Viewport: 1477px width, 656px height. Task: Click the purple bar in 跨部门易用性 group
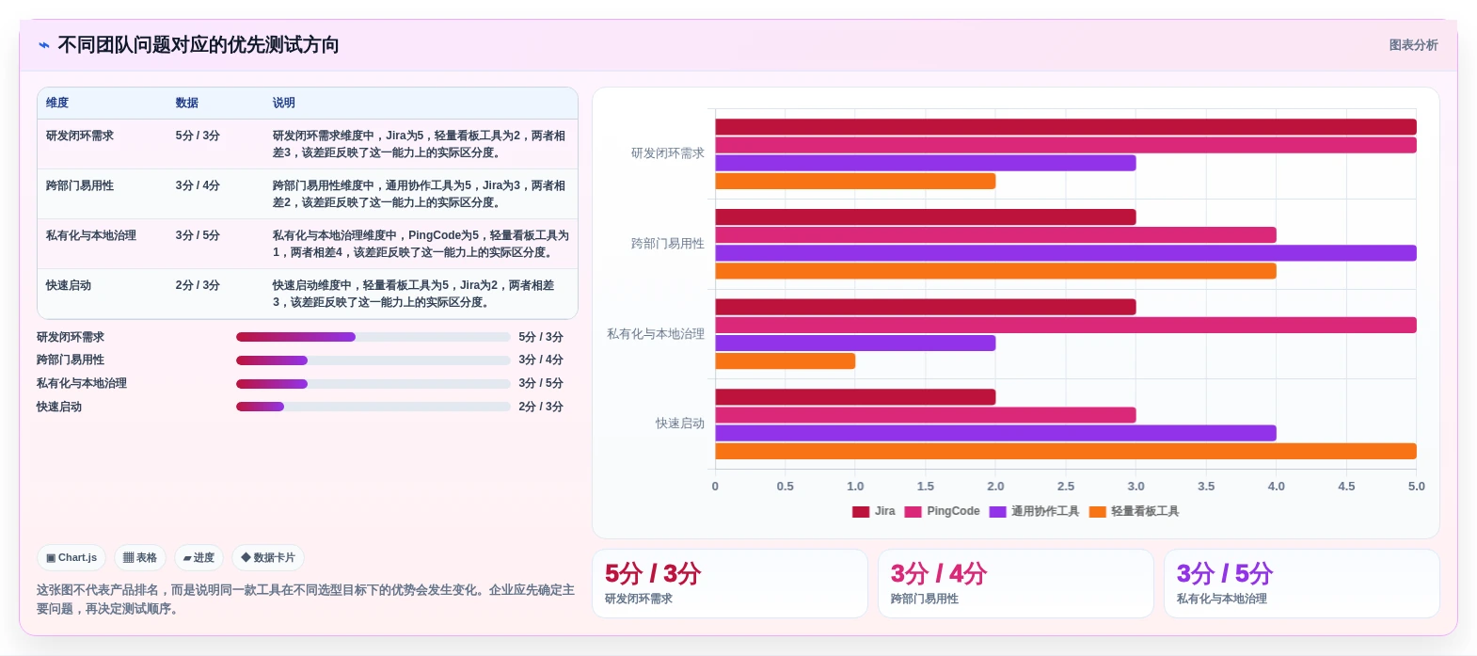[1066, 253]
